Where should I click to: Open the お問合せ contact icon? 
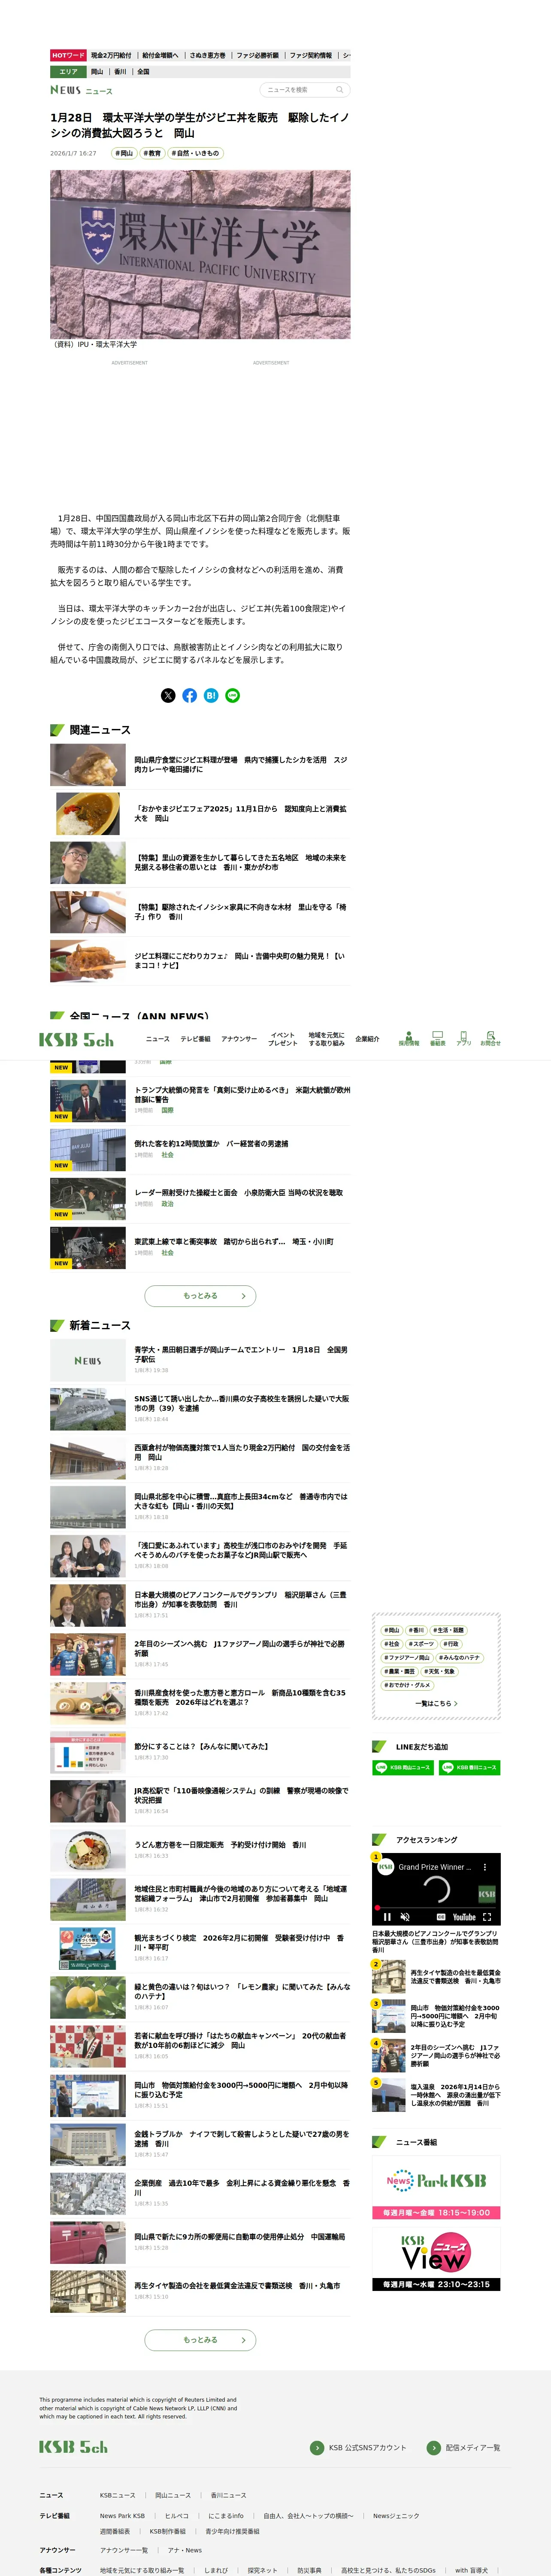[x=490, y=1038]
